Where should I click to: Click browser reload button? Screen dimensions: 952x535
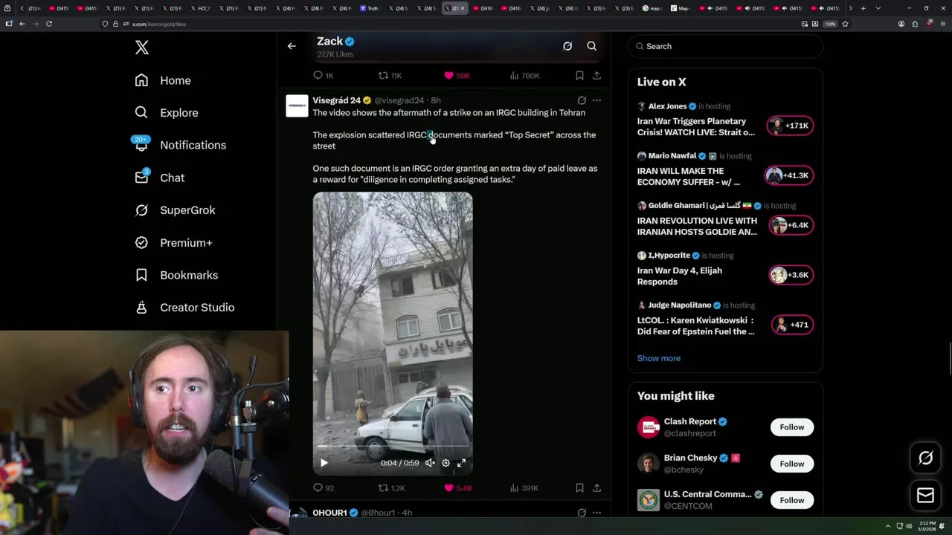(49, 24)
